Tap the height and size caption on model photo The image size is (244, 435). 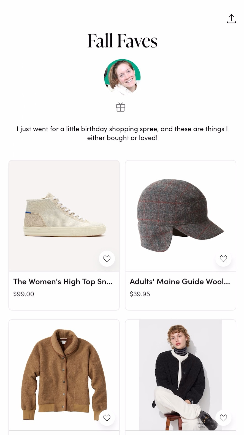coord(202,425)
